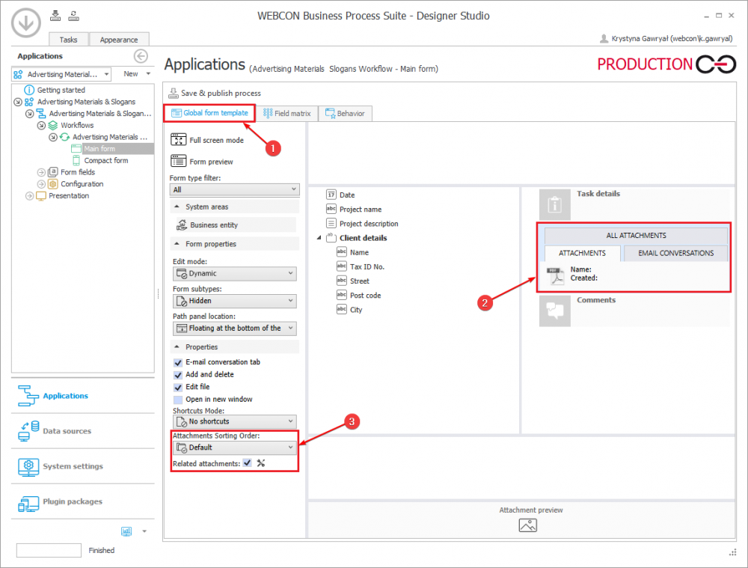Click the Getting started info icon
748x568 pixels.
(29, 90)
